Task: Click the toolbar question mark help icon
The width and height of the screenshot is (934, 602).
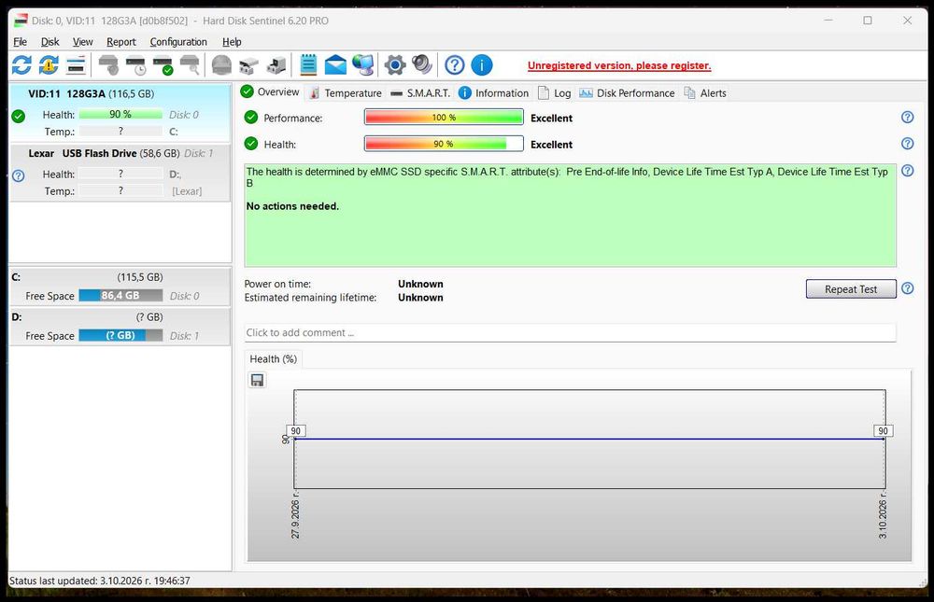Action: (455, 65)
